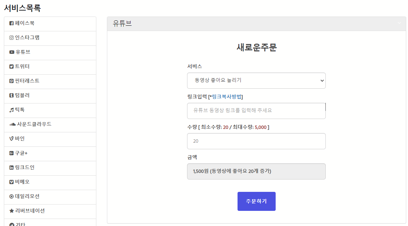
Task: Click the TikTok music note icon
Action: (x=11, y=110)
